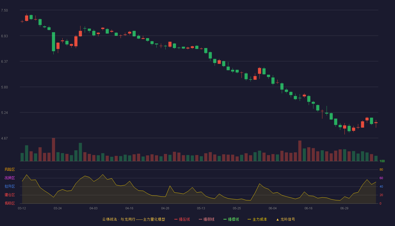The height and width of the screenshot is (226, 395).
Task: Click the 03-24 date axis marker
Action: click(x=58, y=208)
